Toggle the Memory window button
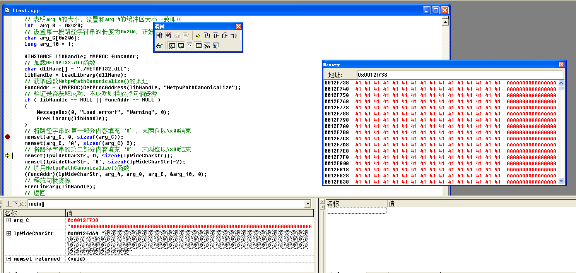Screen dimensions: 576x273 198,46
